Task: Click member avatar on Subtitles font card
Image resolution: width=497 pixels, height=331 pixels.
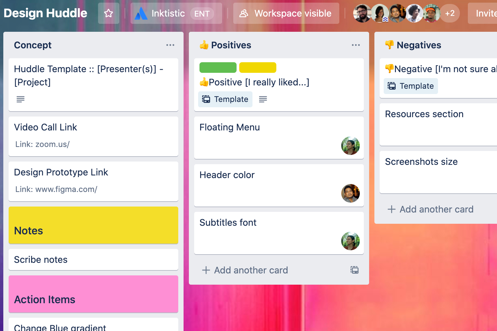Action: point(350,241)
